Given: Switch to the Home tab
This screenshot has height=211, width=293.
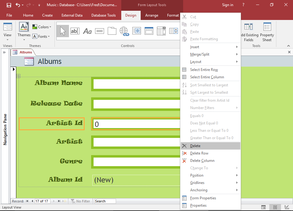Looking at the screenshot, I should coord(28,15).
